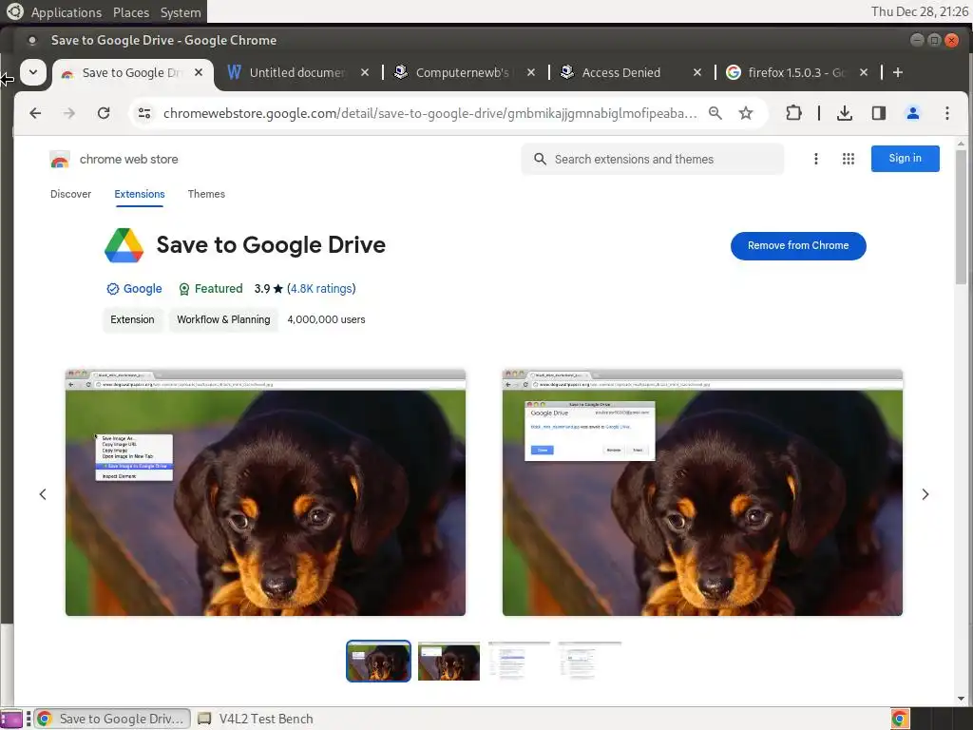Open a new tab with plus button
This screenshot has height=730, width=973.
pos(898,72)
